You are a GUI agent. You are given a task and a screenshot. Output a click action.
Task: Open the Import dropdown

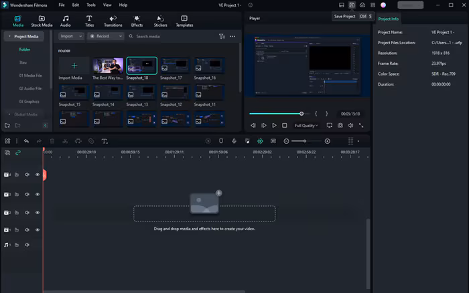coord(70,36)
